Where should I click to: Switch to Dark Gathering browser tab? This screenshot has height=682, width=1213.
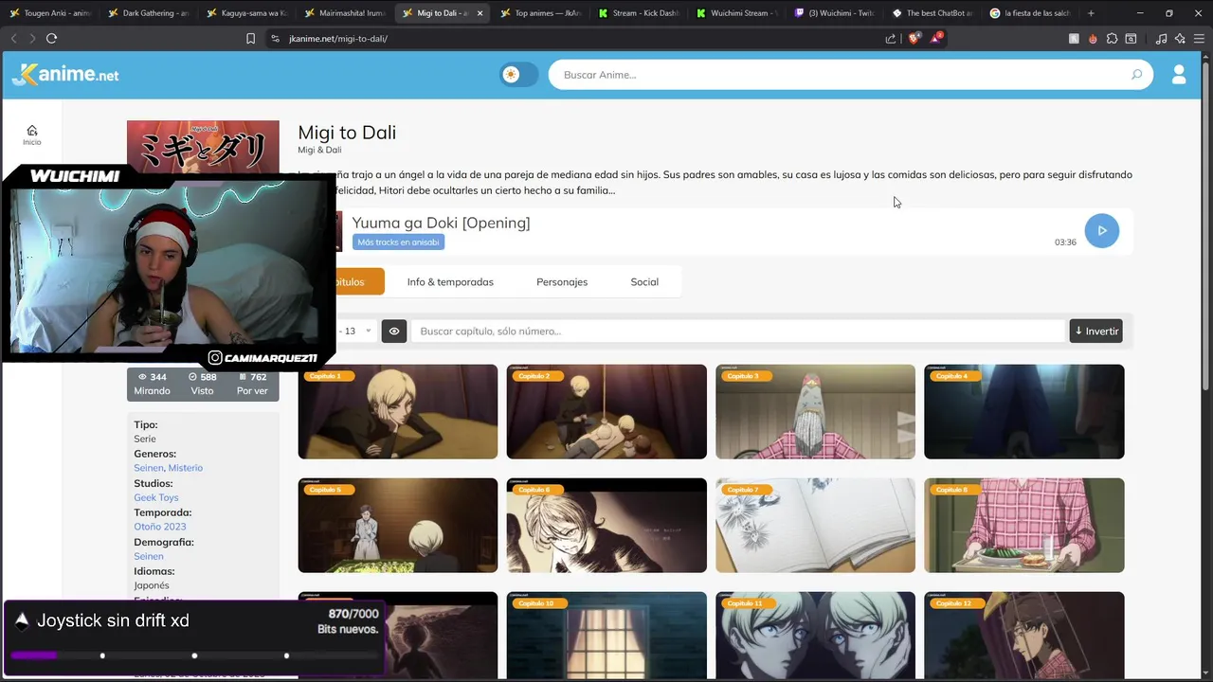(x=149, y=13)
